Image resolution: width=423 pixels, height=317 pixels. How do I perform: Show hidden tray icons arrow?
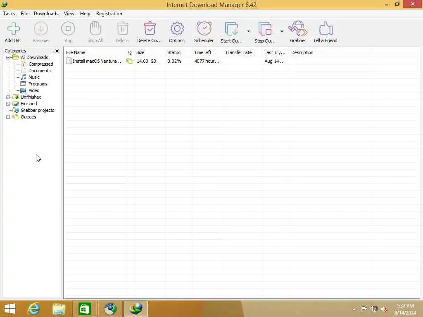click(x=354, y=309)
